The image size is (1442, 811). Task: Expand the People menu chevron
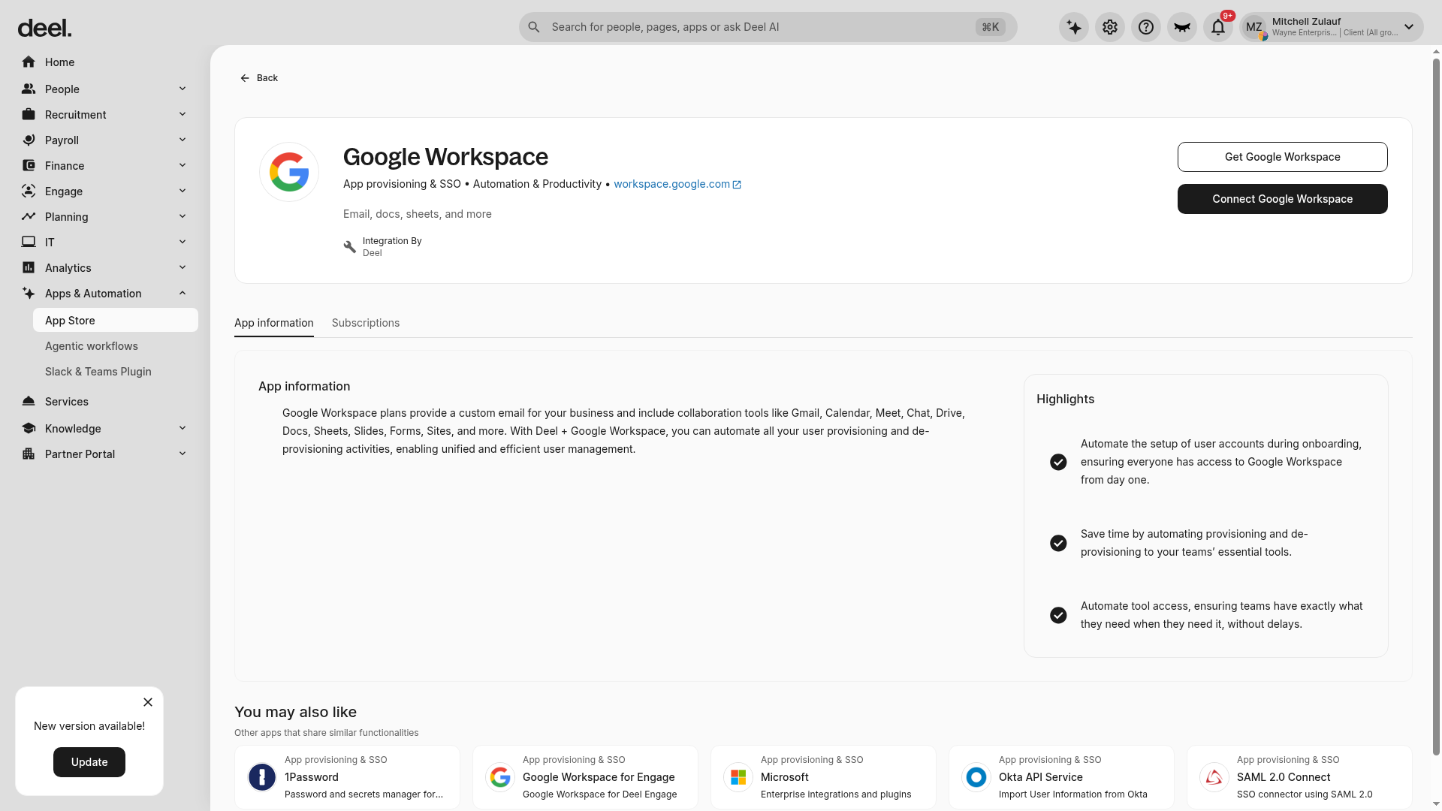183,89
